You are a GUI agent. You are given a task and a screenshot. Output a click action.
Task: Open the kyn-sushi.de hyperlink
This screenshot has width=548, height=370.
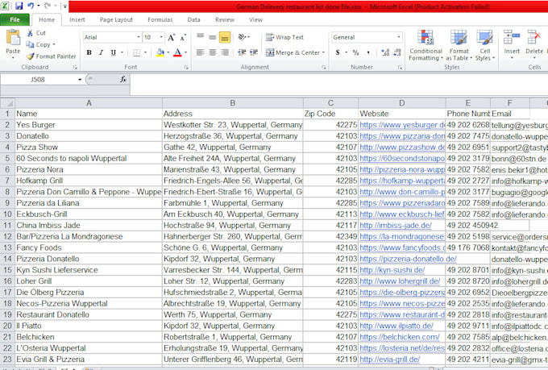point(392,270)
